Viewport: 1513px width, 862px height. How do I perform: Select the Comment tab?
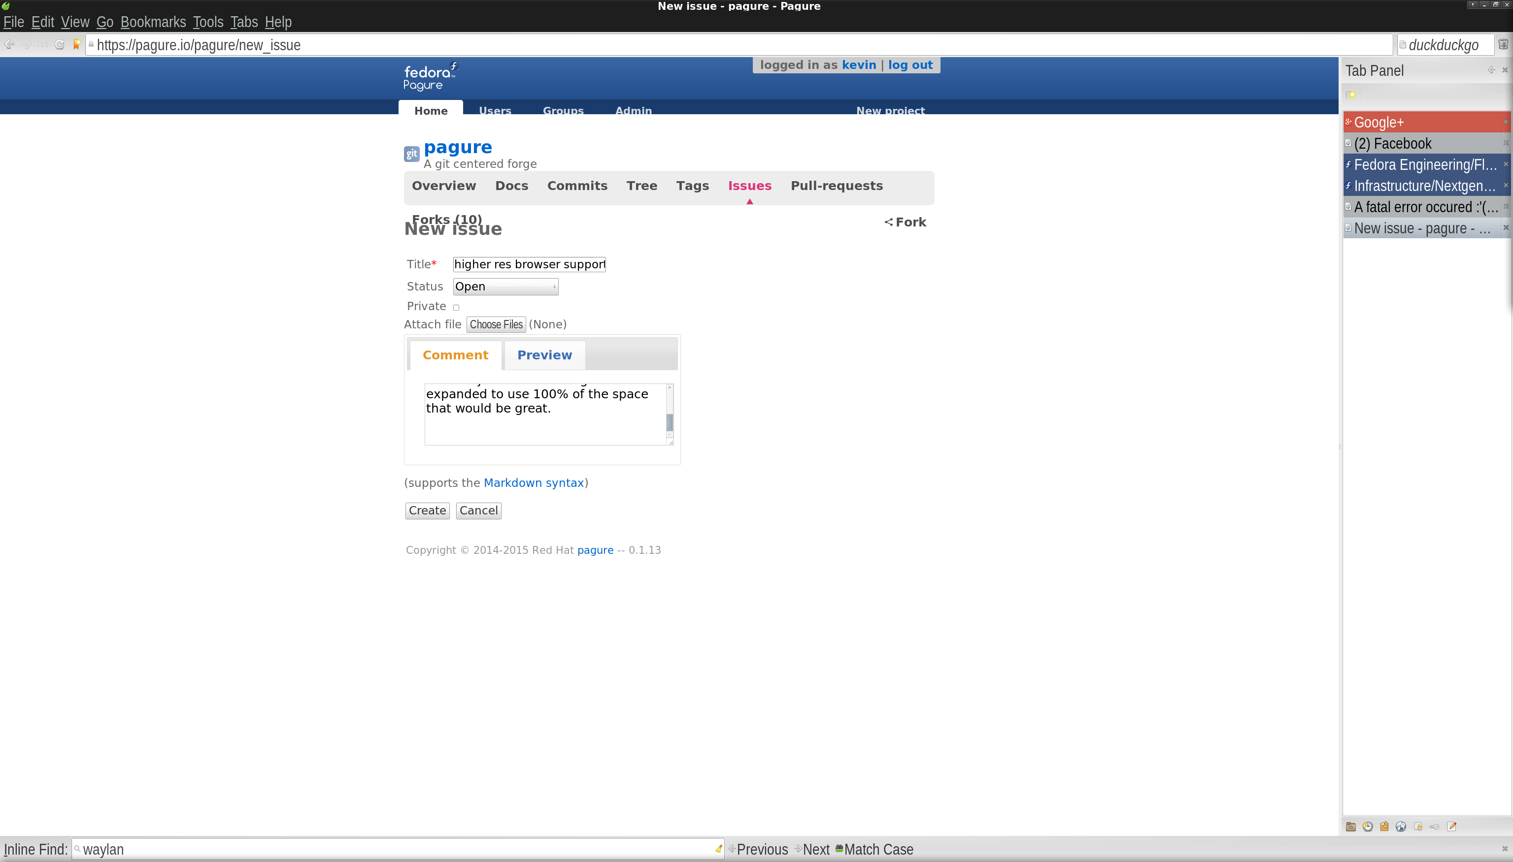pos(456,355)
